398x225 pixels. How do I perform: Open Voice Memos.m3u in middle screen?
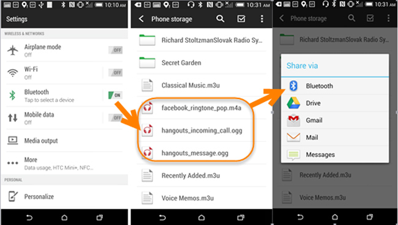[x=201, y=198]
